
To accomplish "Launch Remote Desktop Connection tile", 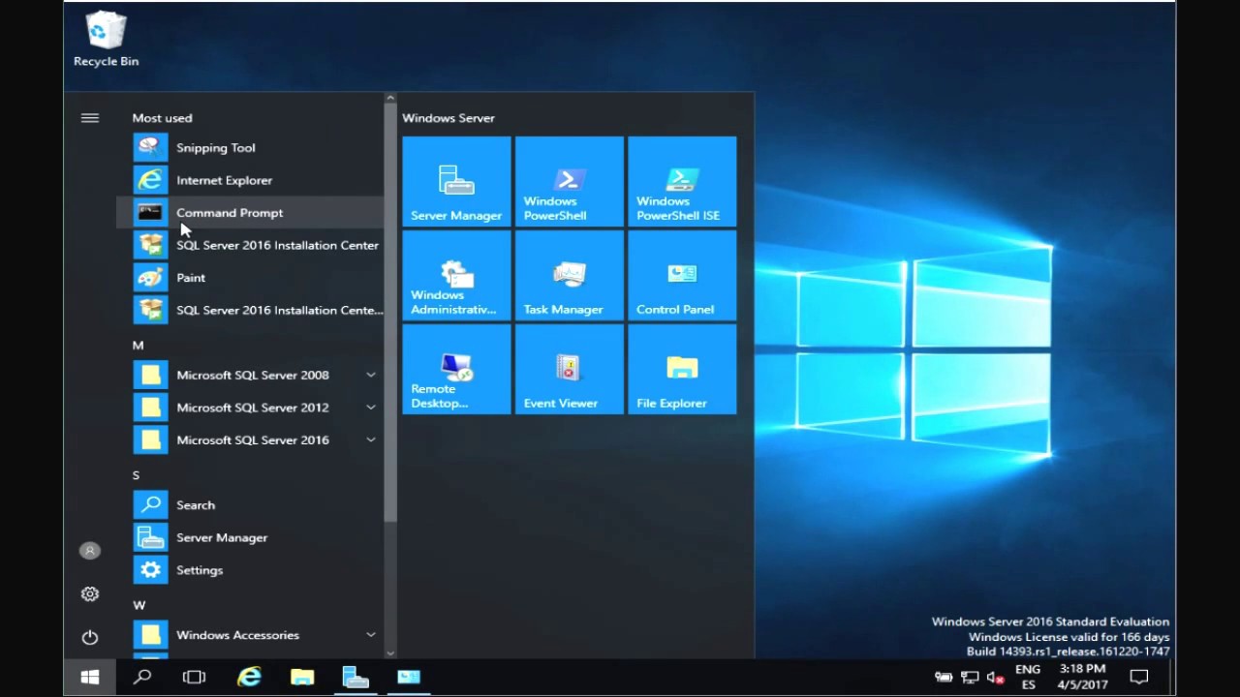I will (456, 369).
